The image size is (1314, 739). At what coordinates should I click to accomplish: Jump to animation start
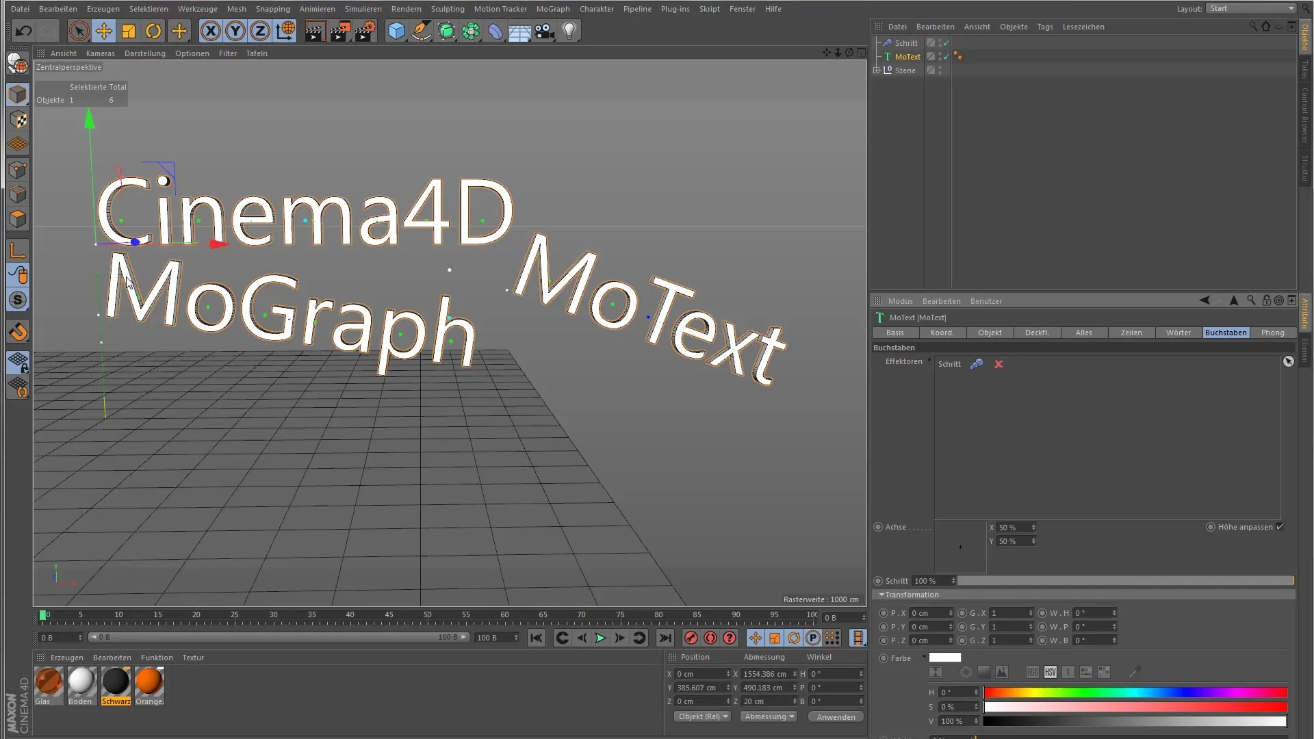(537, 638)
